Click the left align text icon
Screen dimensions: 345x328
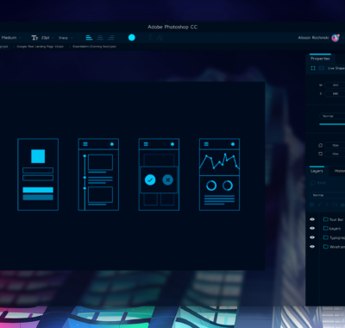pos(89,37)
